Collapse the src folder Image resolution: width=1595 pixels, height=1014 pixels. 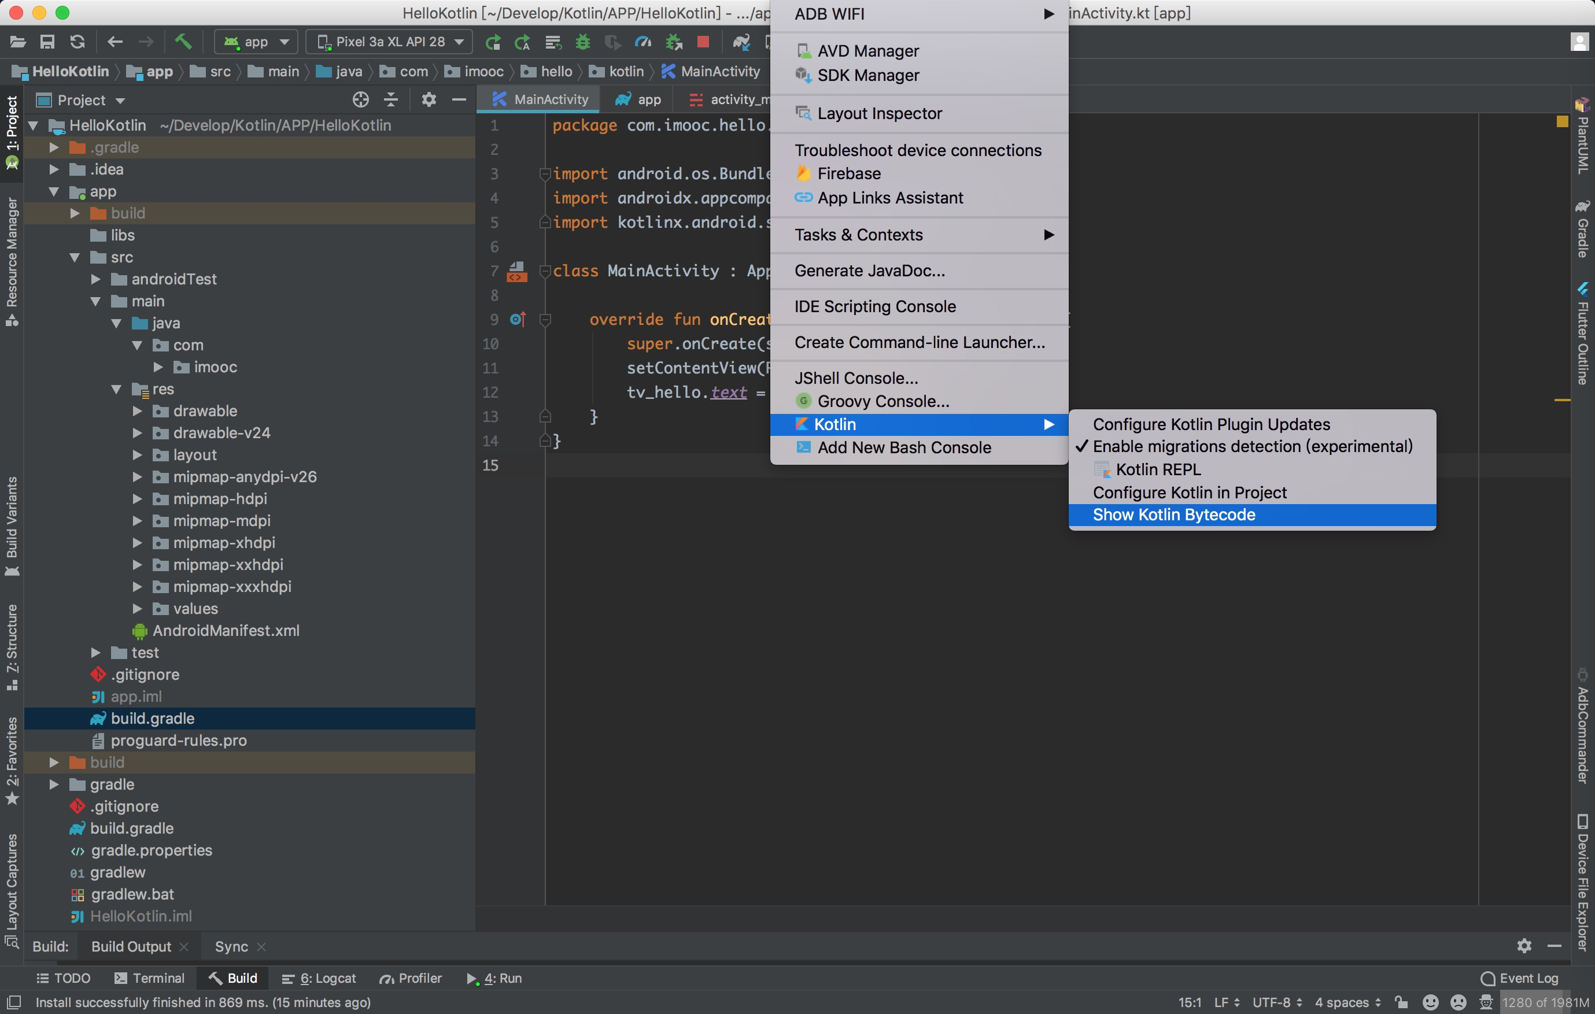coord(75,257)
